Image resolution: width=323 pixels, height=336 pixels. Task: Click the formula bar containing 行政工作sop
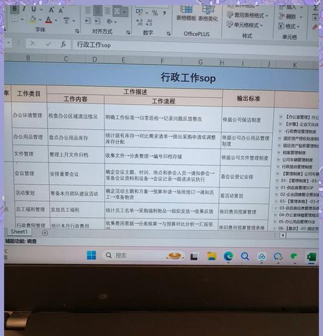point(195,46)
